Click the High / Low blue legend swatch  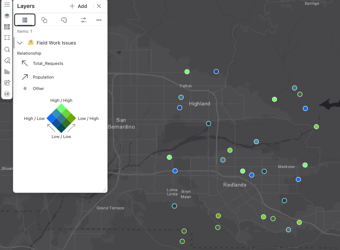pos(52,118)
